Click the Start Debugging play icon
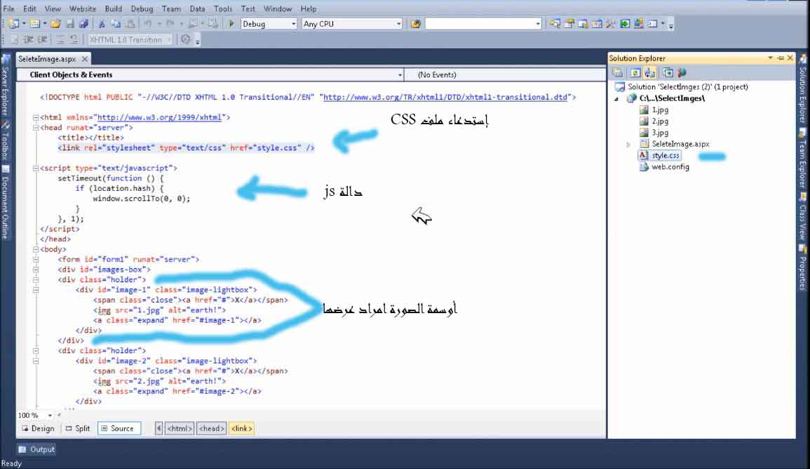 point(232,24)
